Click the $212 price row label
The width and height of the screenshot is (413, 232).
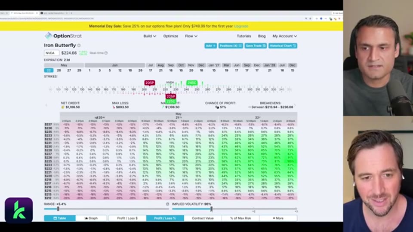click(x=48, y=198)
